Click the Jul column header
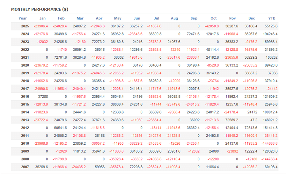 coord(156,18)
